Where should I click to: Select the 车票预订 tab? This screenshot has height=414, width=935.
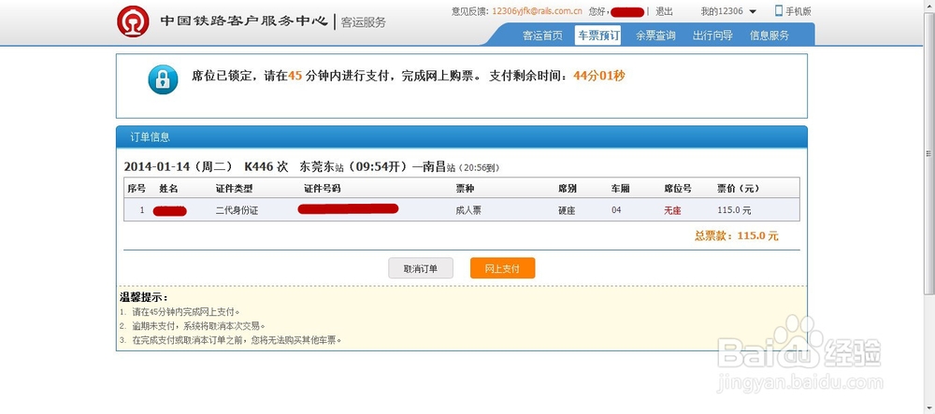pos(598,36)
